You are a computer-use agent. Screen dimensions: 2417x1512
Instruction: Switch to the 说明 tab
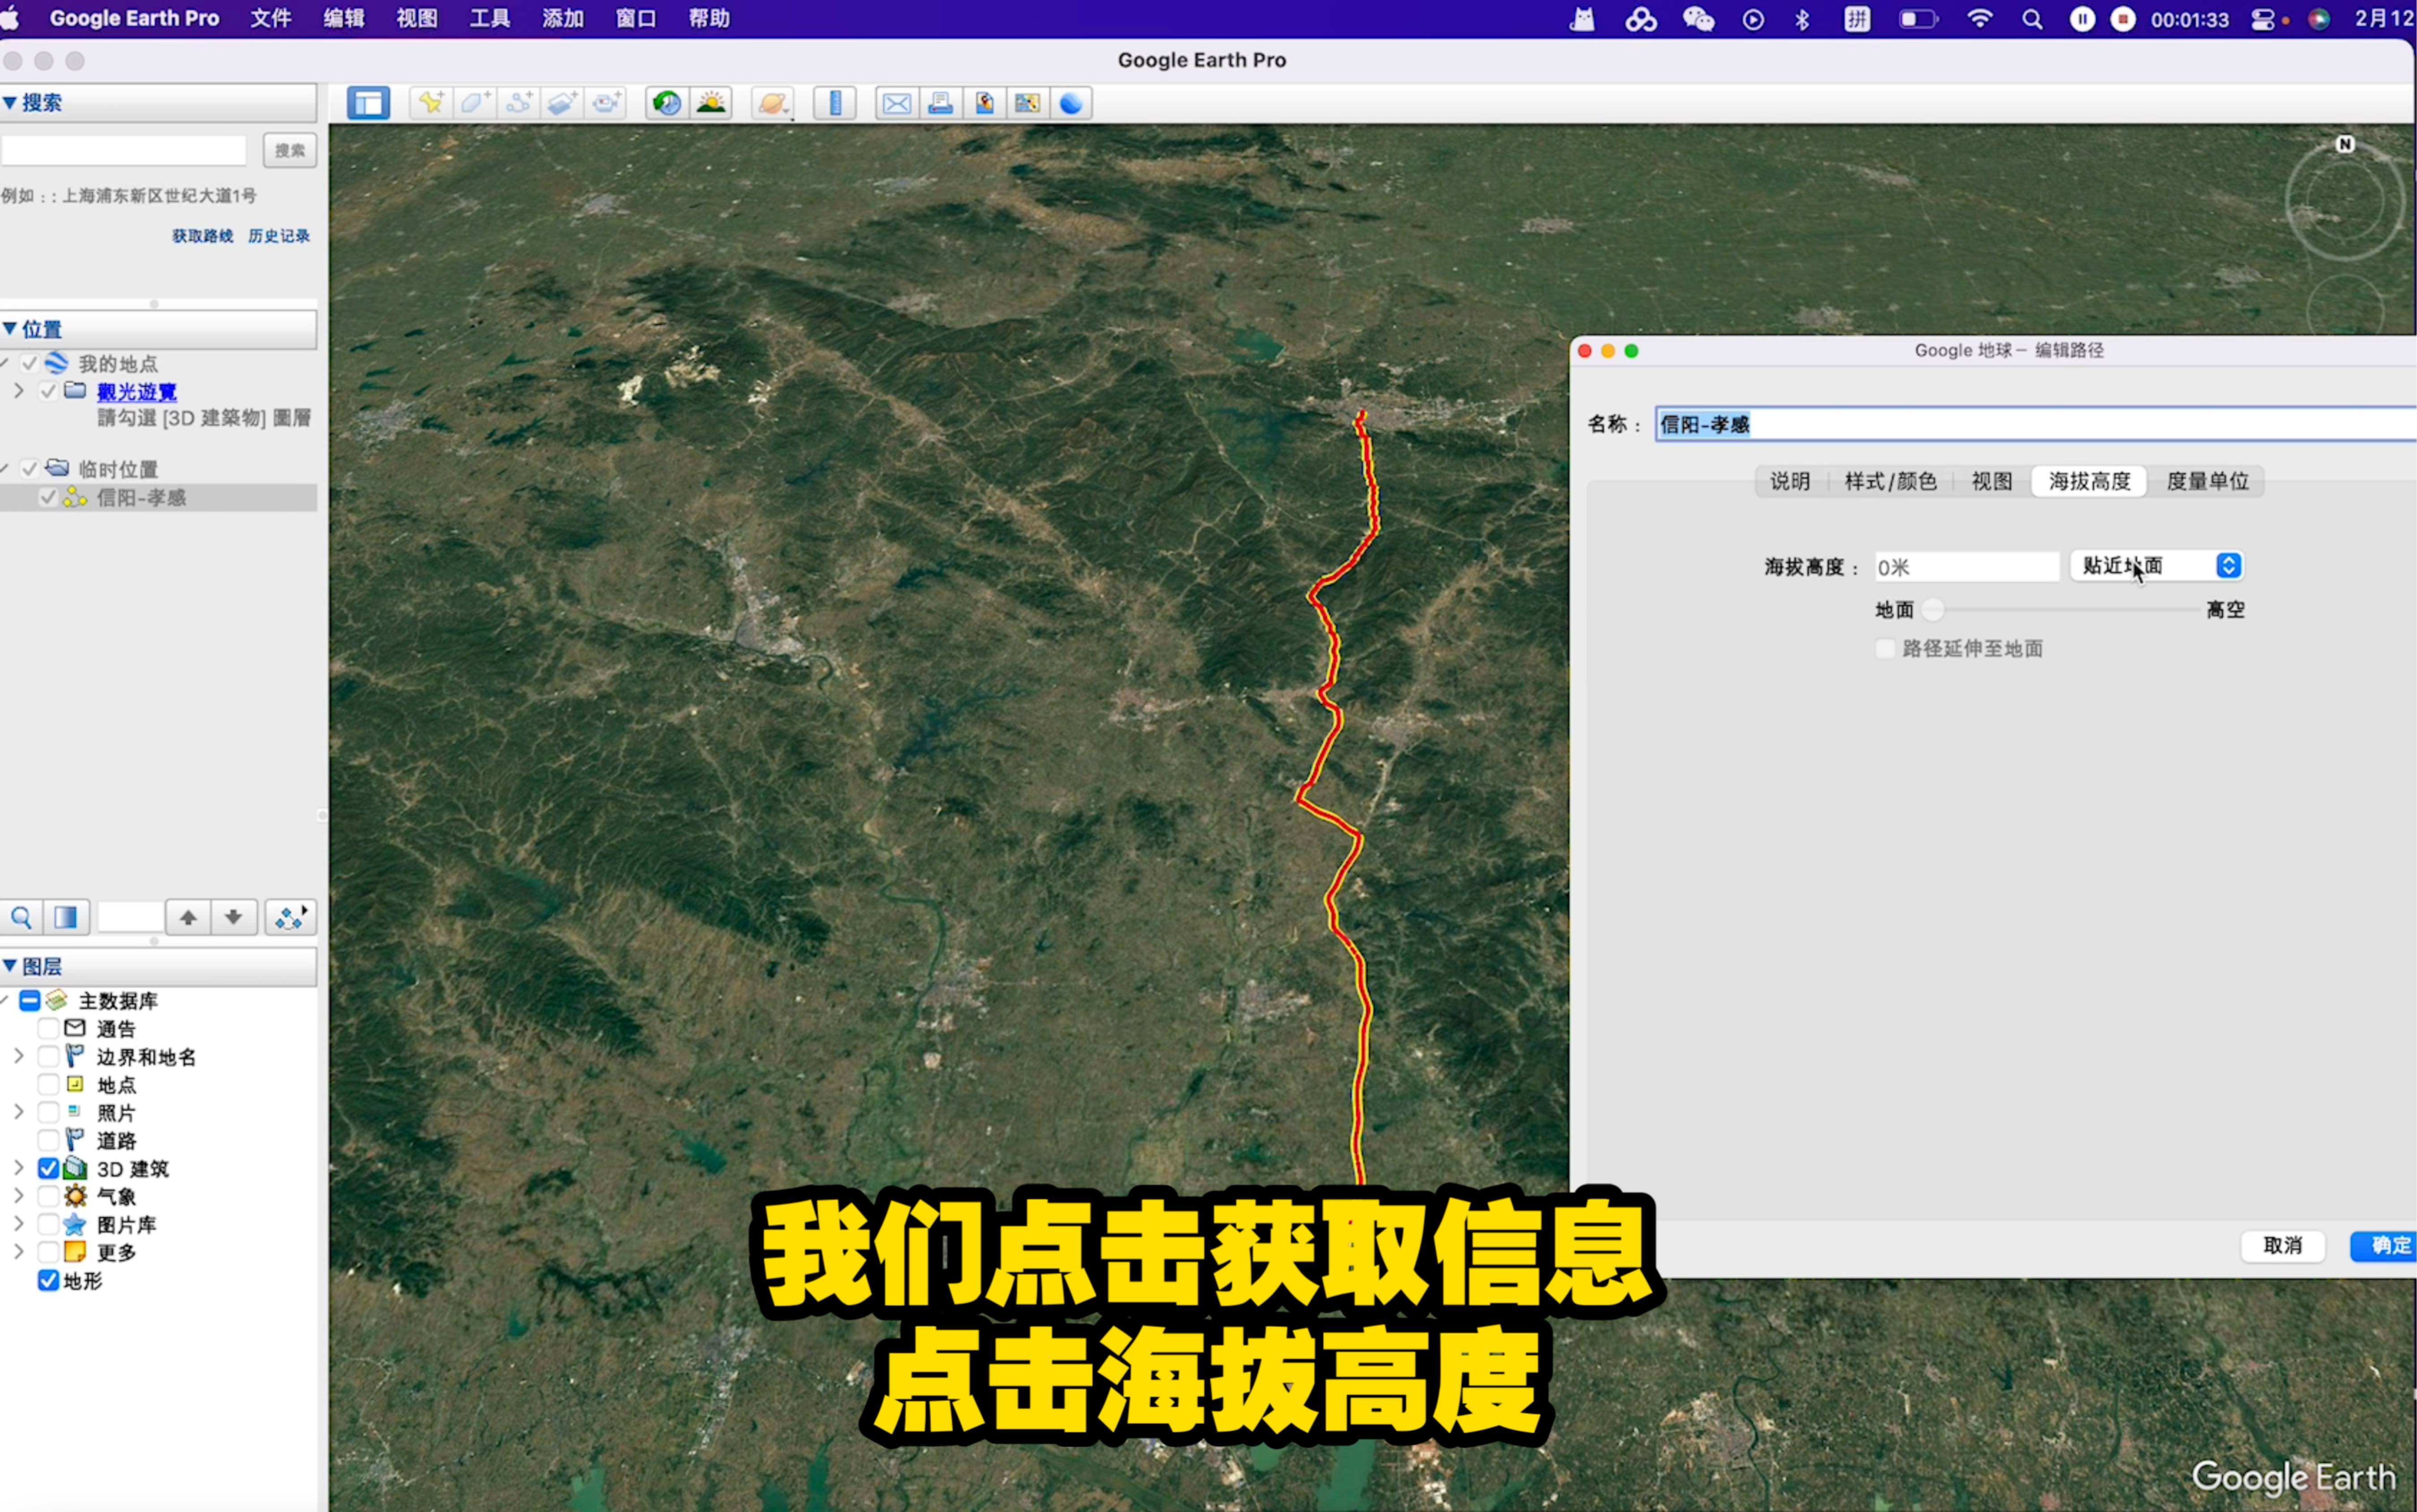tap(1790, 481)
